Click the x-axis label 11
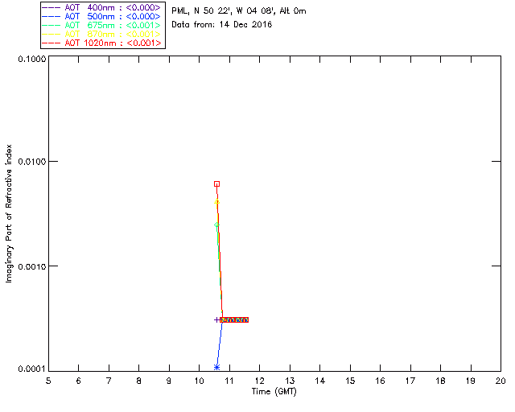The height and width of the screenshot is (412, 515). [x=229, y=381]
